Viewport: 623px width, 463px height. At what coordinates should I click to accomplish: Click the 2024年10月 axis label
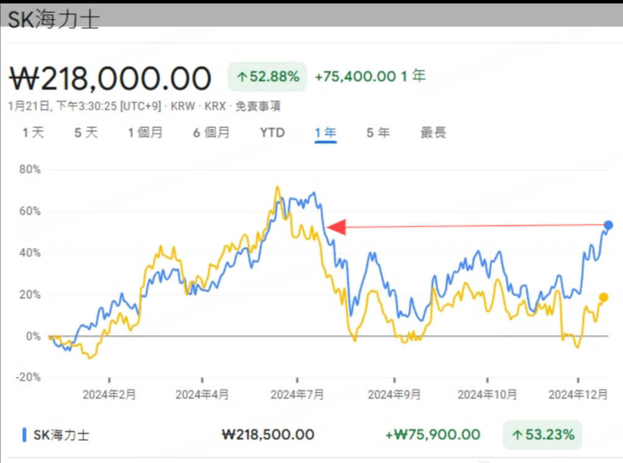(488, 394)
